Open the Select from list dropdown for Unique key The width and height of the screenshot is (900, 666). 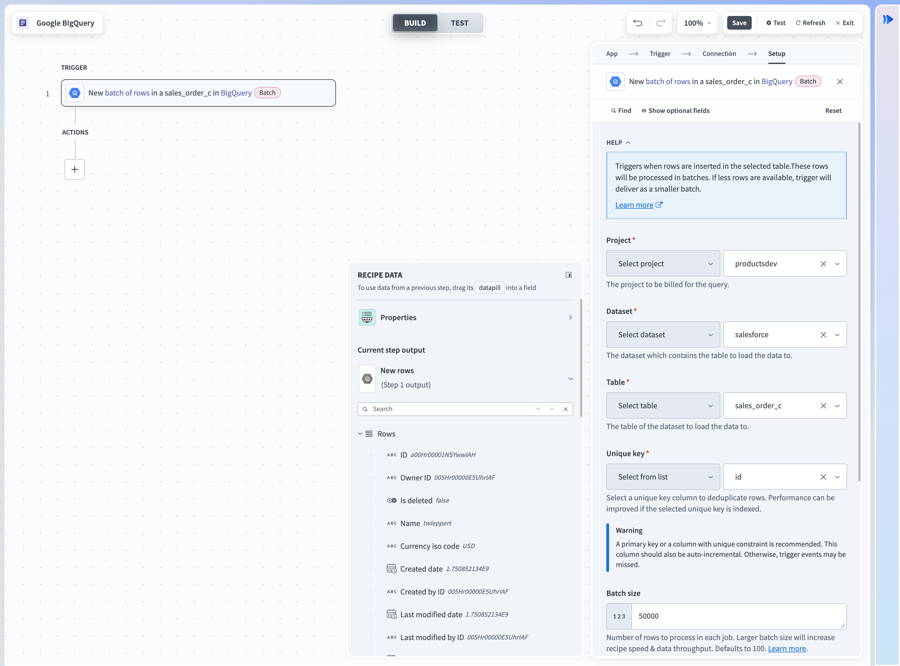pos(663,477)
